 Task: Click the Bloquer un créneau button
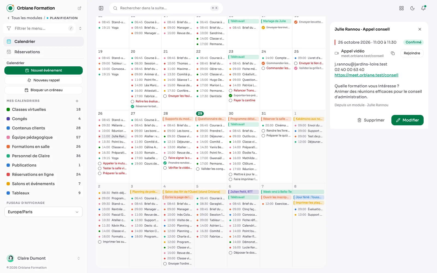pos(43,90)
